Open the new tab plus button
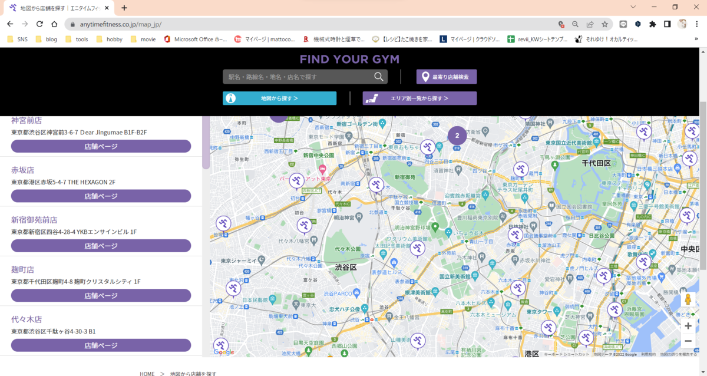This screenshot has width=707, height=376. [x=124, y=8]
